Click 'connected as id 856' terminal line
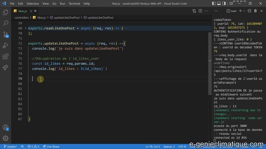 click(230, 138)
